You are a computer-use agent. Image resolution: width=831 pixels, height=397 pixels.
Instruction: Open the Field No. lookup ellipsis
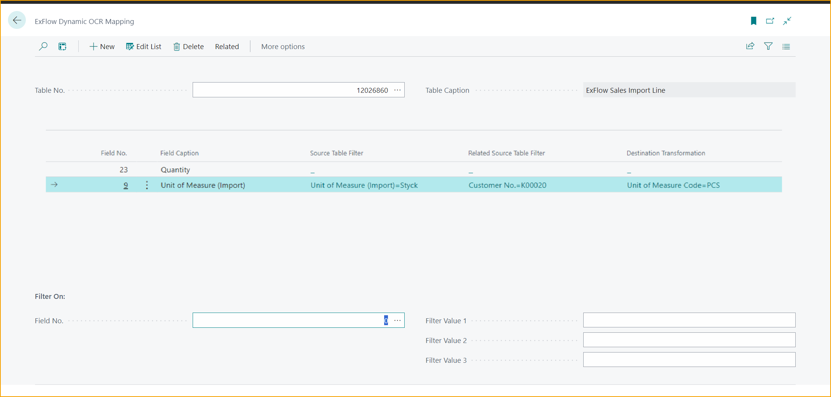pyautogui.click(x=397, y=320)
